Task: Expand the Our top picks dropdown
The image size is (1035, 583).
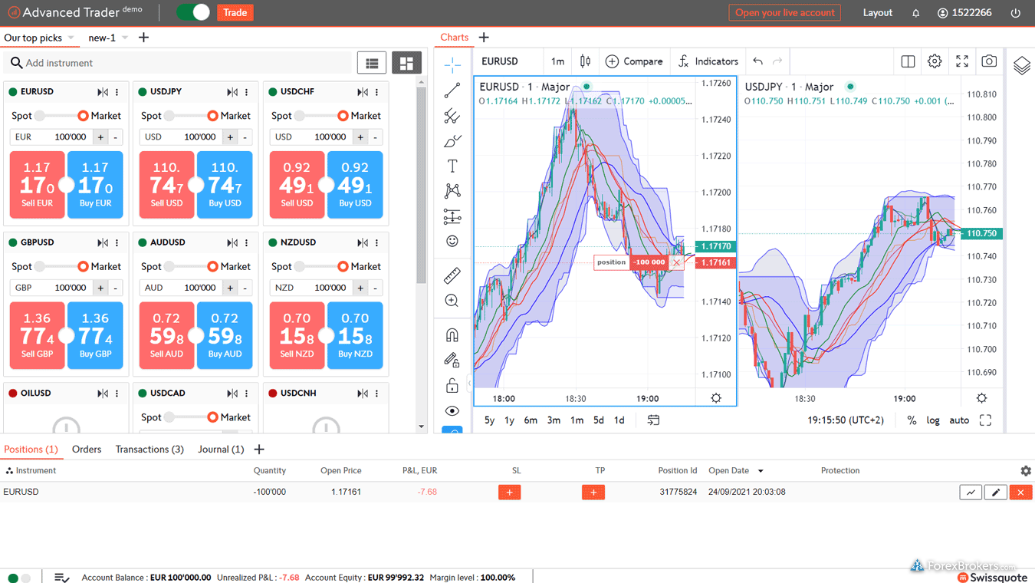Action: (71, 38)
